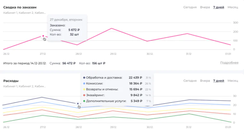Image resolution: width=244 pixels, height=134 pixels.
Task: Click the Расходы panel title
Action: [x=11, y=81]
